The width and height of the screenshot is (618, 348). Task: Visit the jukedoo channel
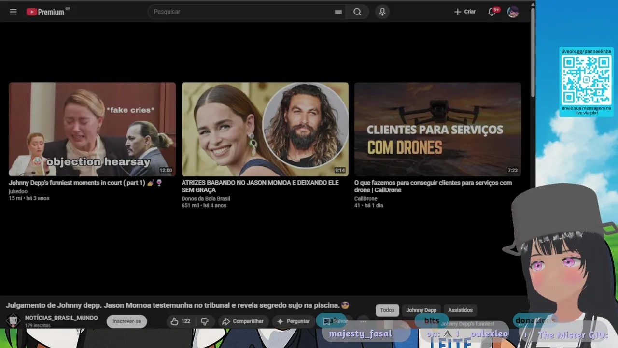click(x=18, y=191)
